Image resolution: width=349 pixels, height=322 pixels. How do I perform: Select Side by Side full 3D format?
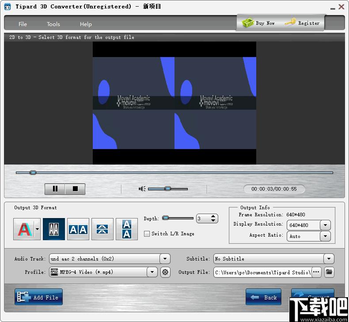point(78,229)
